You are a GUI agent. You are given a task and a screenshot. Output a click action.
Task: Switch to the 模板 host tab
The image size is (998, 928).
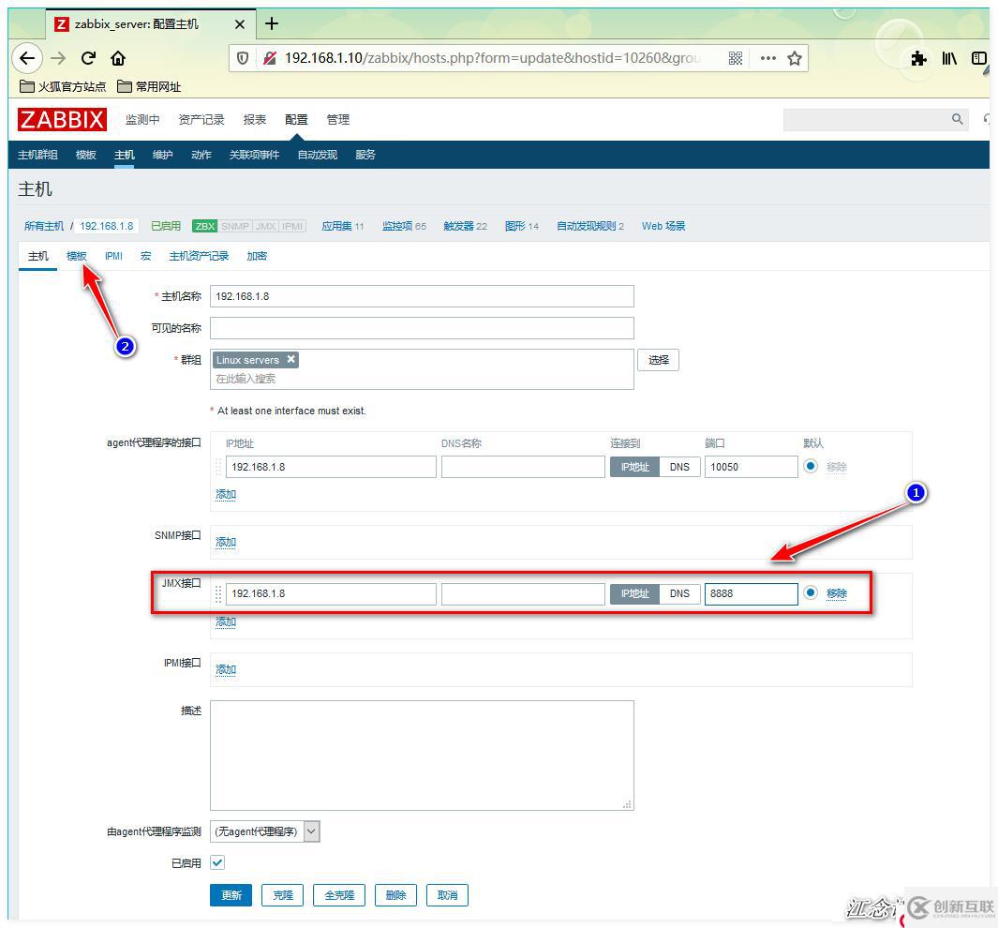pyautogui.click(x=77, y=256)
